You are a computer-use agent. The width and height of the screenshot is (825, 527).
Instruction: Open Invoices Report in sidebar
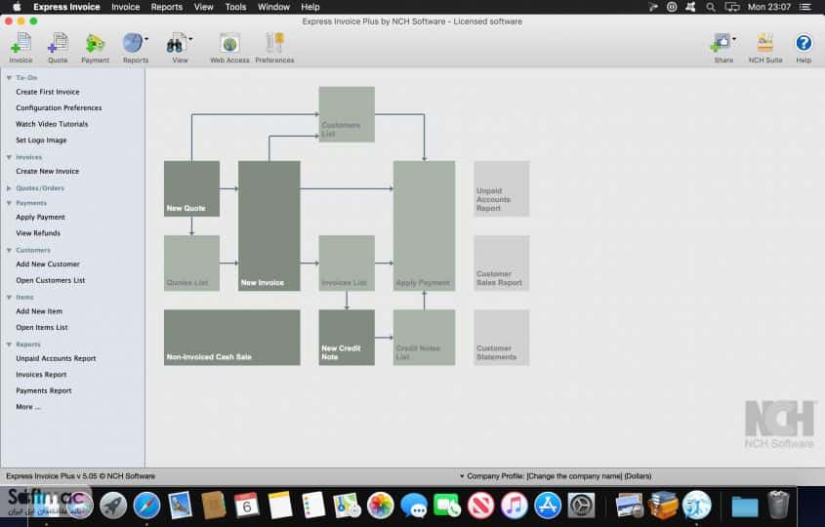(x=41, y=375)
